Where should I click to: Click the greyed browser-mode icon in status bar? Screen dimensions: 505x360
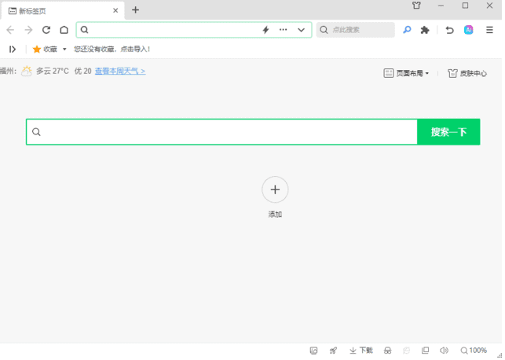pyautogui.click(x=407, y=351)
